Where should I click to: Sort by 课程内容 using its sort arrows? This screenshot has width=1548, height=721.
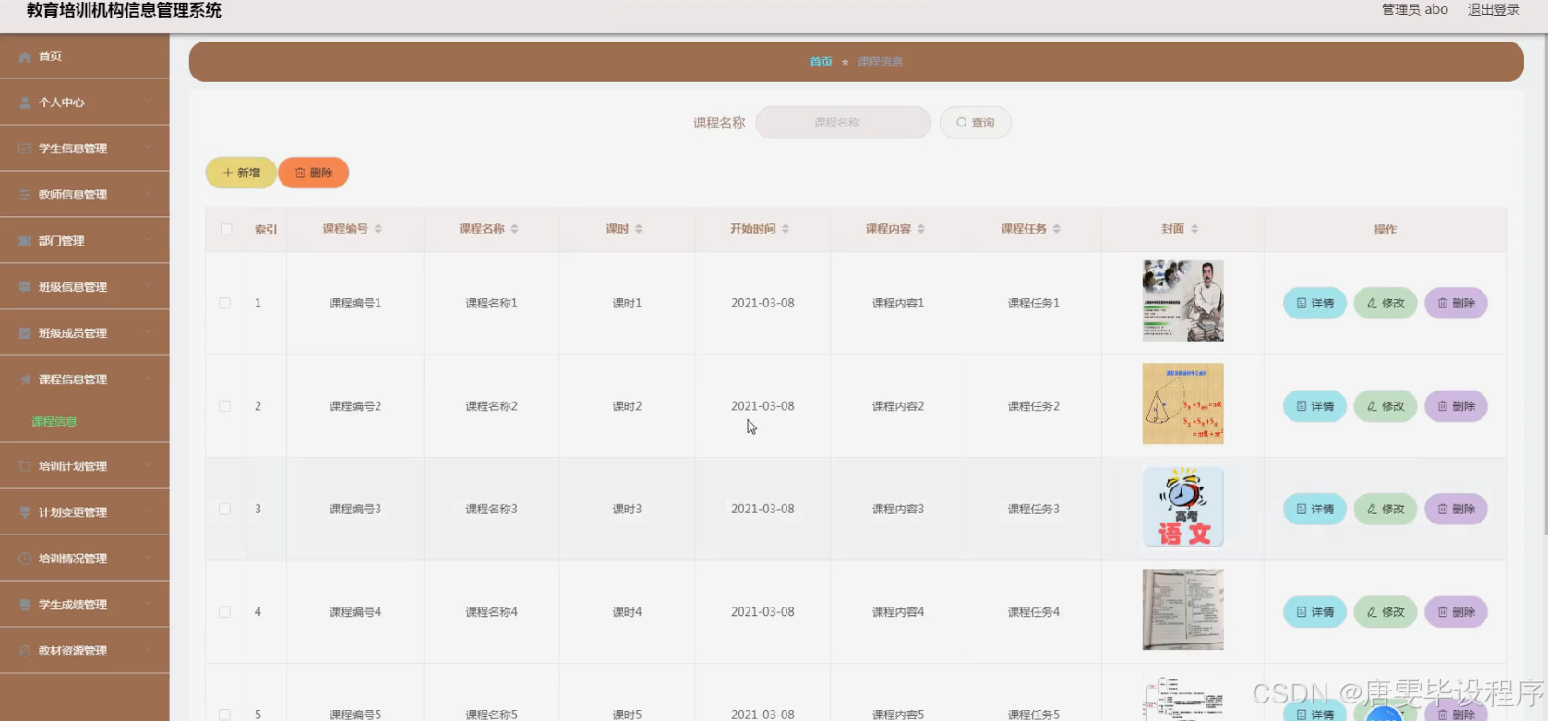921,229
